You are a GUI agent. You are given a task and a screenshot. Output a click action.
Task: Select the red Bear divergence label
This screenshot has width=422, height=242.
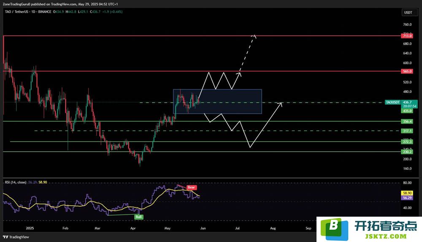[x=191, y=187]
